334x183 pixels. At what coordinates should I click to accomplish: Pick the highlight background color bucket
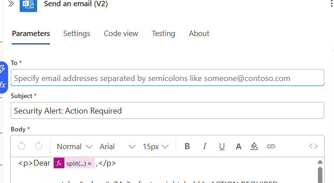point(254,146)
